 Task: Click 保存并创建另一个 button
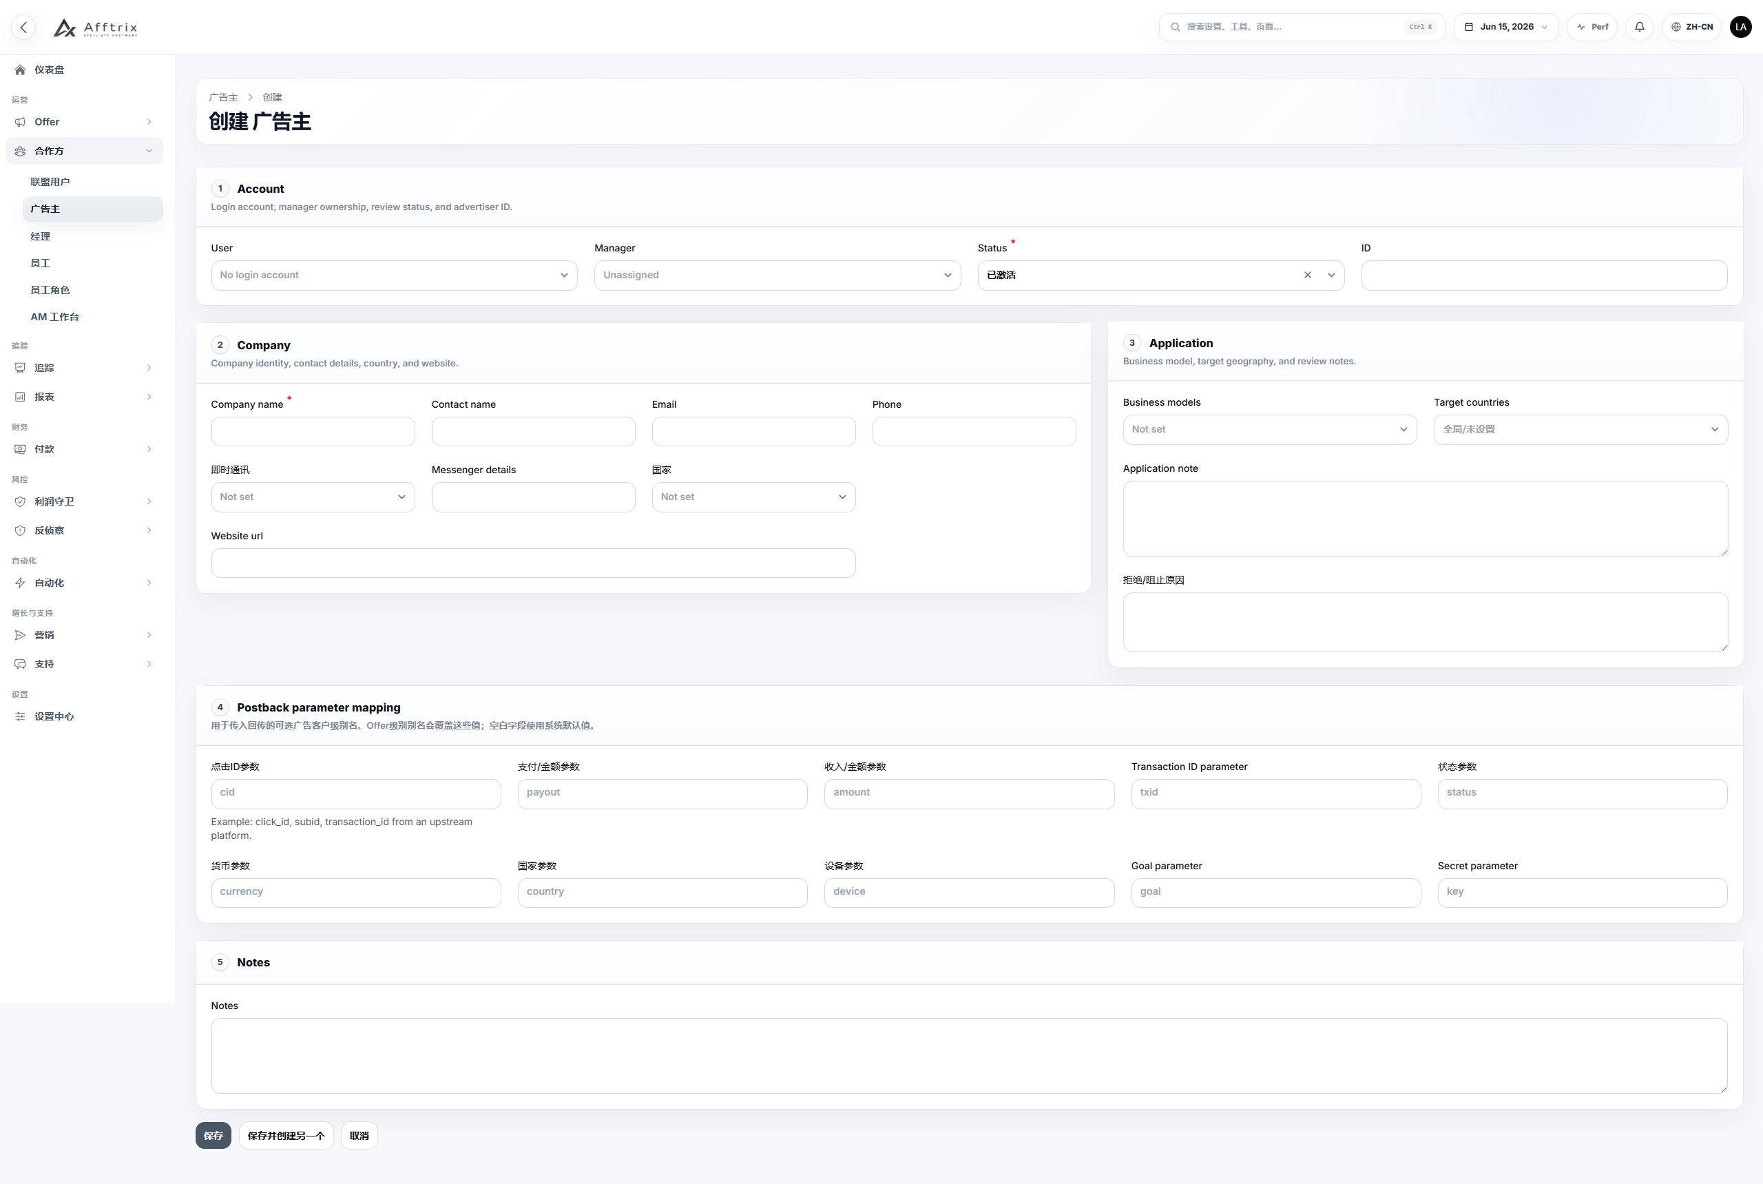pyautogui.click(x=286, y=1136)
